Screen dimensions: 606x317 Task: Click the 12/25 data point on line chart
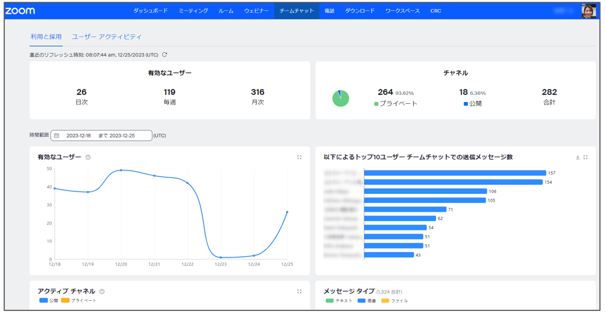287,212
